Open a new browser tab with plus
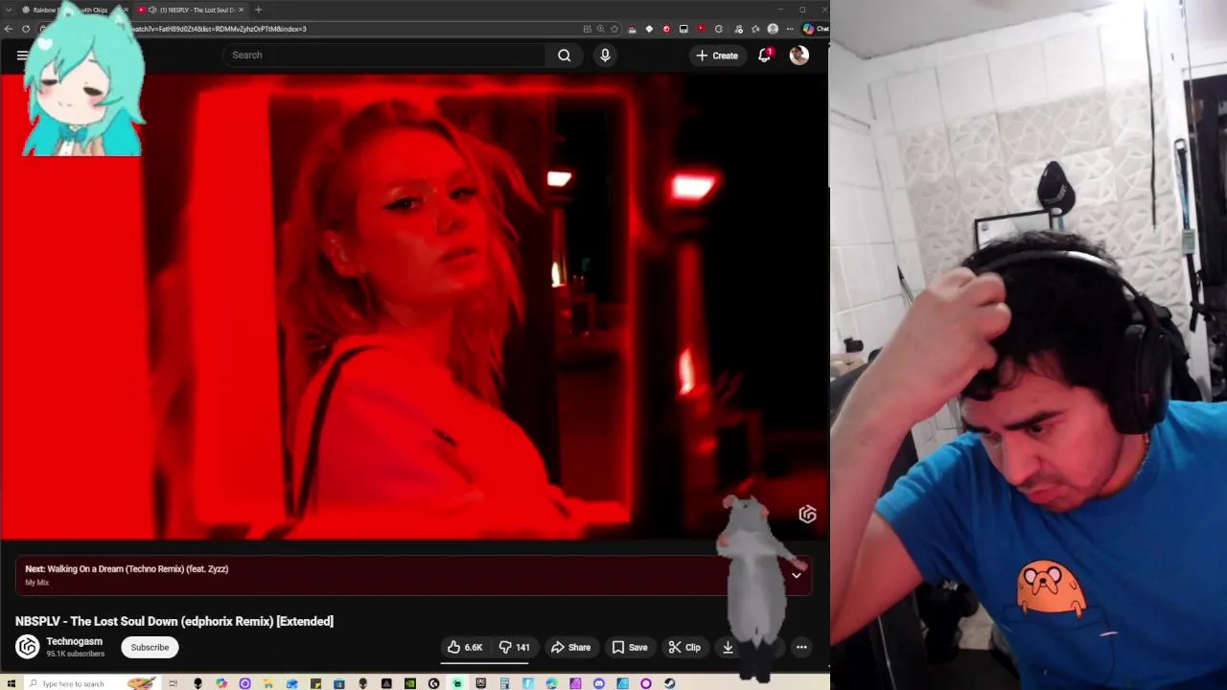 (x=258, y=10)
